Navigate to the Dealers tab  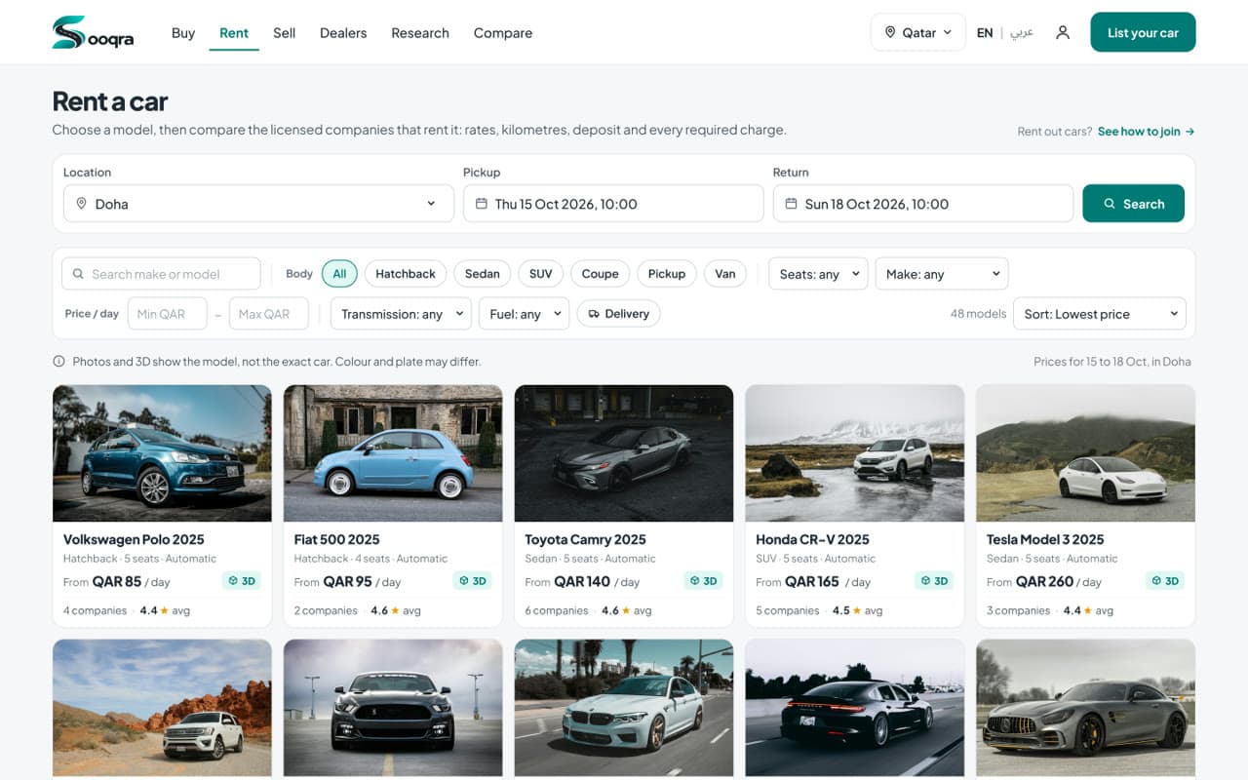tap(343, 32)
